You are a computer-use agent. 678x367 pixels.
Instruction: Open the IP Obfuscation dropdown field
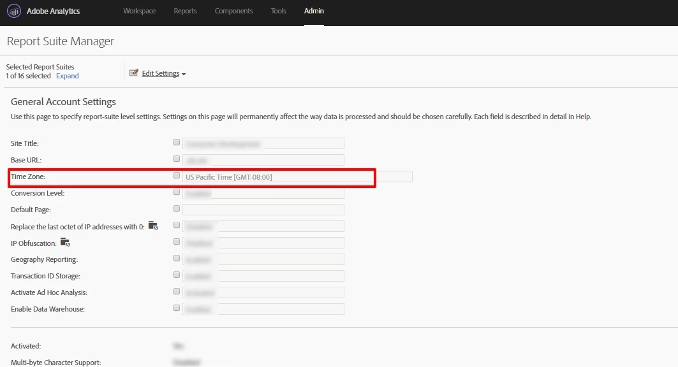[x=263, y=243]
